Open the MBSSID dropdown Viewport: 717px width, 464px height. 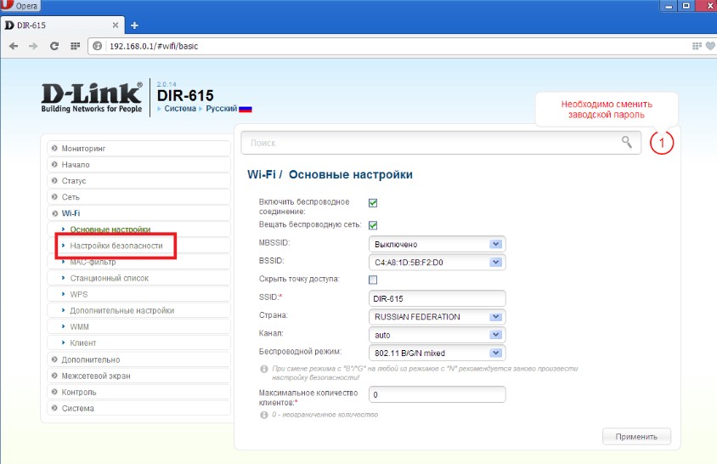tap(437, 244)
